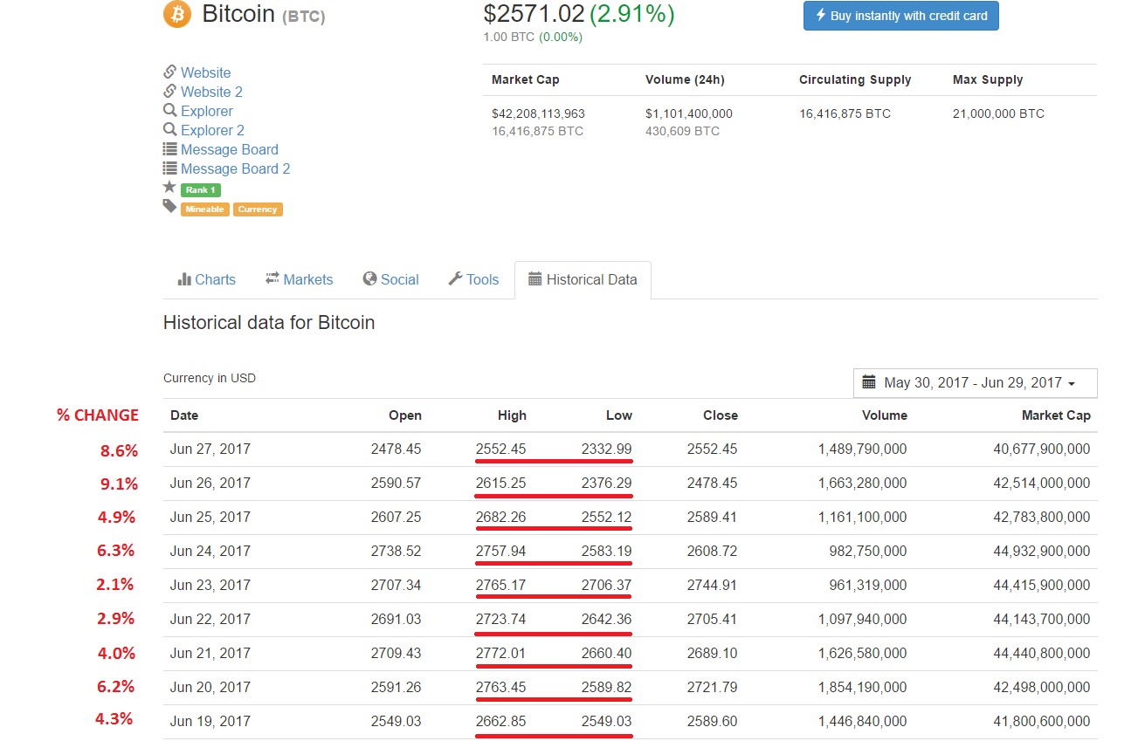Viewport: 1138px width, 741px height.
Task: Click the open price "2590.57"
Action: pos(396,483)
